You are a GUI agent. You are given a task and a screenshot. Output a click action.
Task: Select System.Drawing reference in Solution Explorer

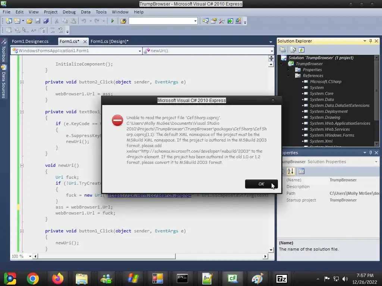pyautogui.click(x=325, y=117)
